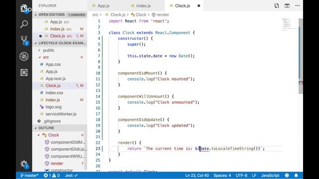Click the Jest status indicator

click(x=71, y=176)
